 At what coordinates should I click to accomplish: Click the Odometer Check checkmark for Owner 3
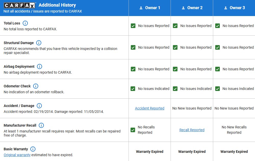coord(218,89)
